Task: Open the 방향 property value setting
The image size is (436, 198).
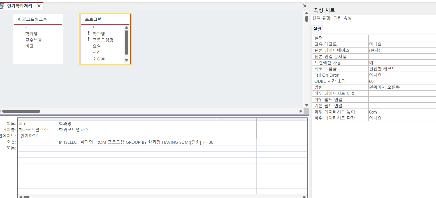Action: click(x=402, y=87)
